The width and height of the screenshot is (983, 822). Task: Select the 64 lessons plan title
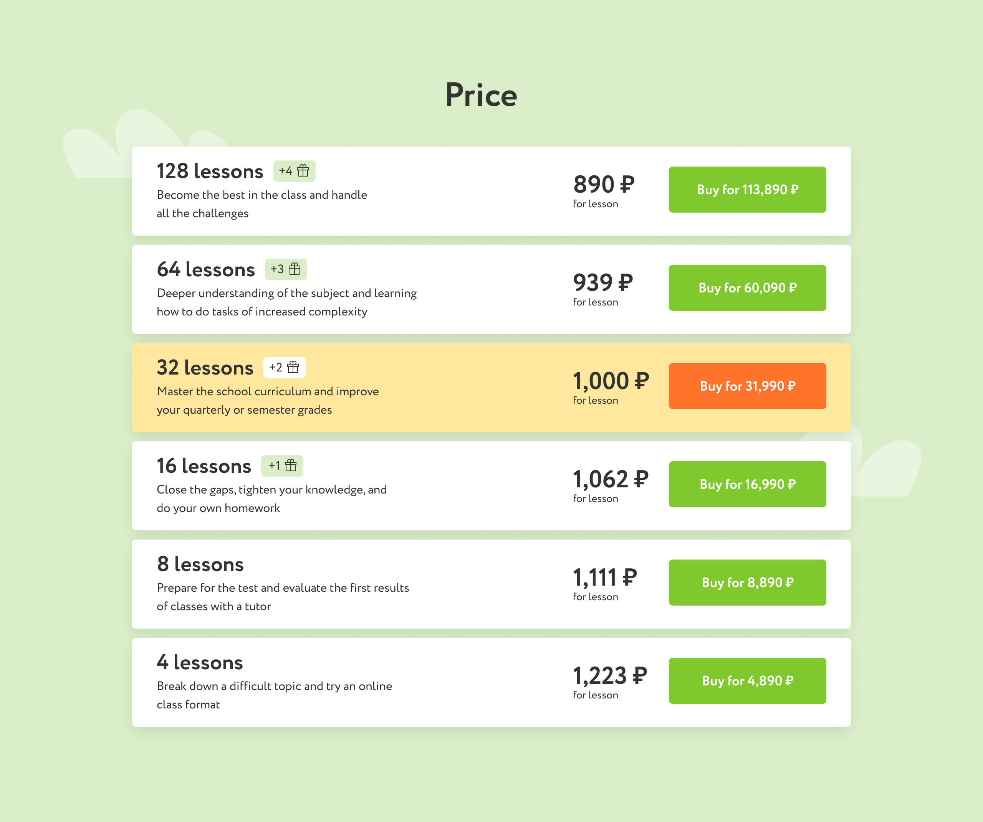pyautogui.click(x=205, y=269)
